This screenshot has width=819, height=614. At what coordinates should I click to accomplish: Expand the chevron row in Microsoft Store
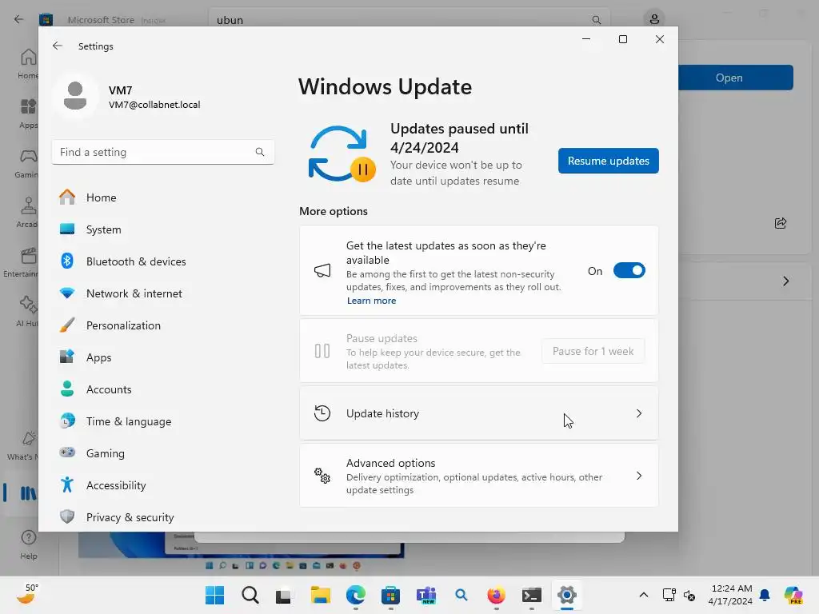(x=785, y=281)
